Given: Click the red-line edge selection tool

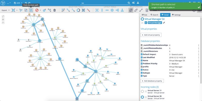Looking at the screenshot, I should pos(88,10).
